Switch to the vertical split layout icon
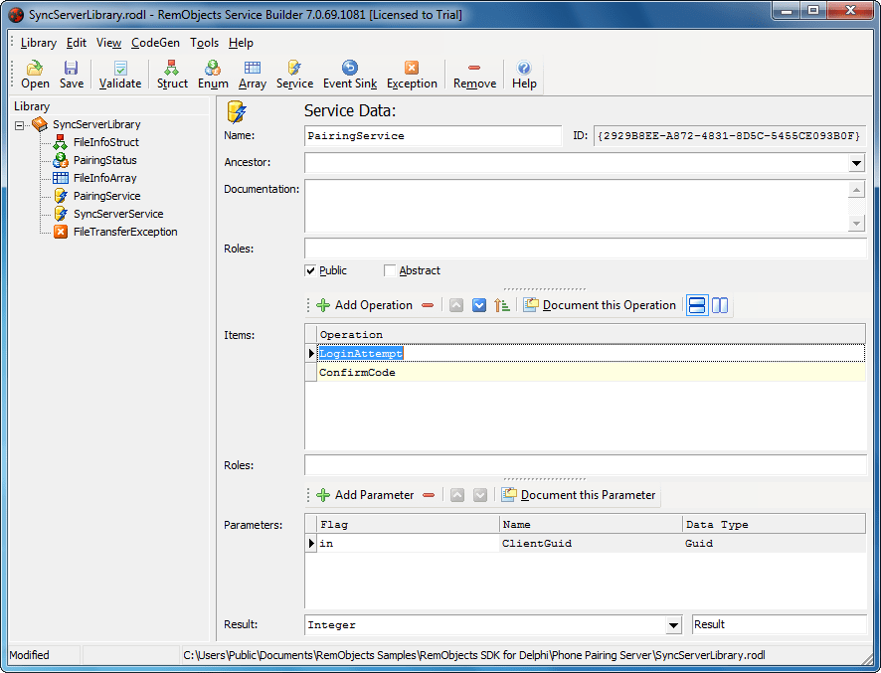Image resolution: width=881 pixels, height=673 pixels. (720, 305)
